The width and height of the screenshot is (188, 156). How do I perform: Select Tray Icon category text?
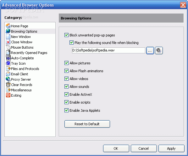18,63
